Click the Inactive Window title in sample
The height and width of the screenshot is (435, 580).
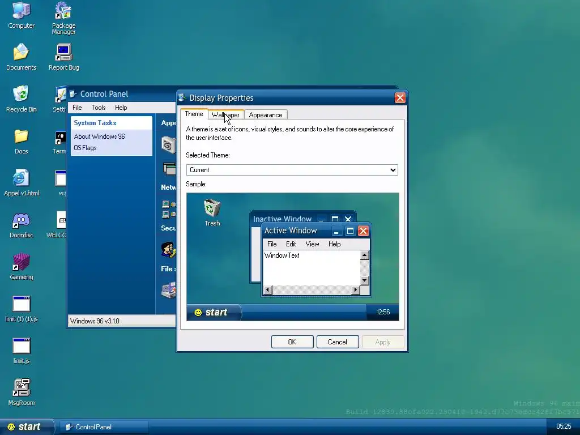[x=282, y=219]
